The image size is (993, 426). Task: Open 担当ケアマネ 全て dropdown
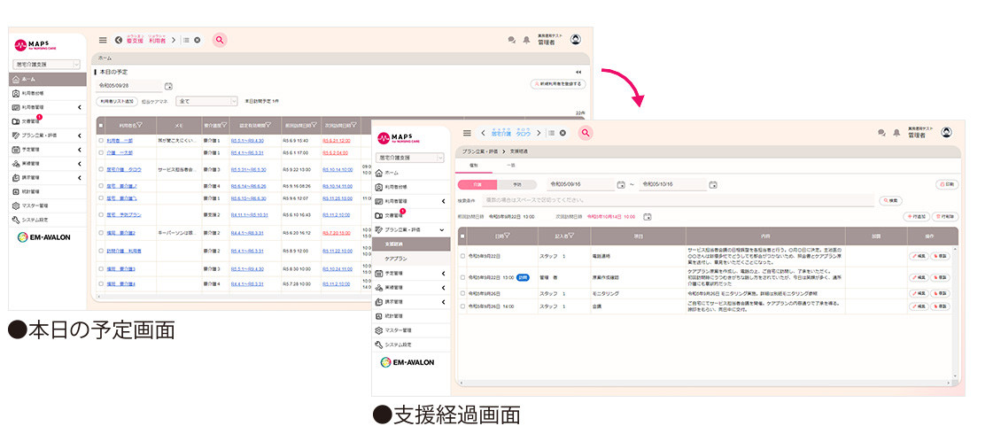coord(206,101)
